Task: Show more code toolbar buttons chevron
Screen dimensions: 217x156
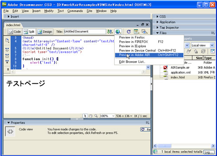Action: pyautogui.click(x=8, y=69)
